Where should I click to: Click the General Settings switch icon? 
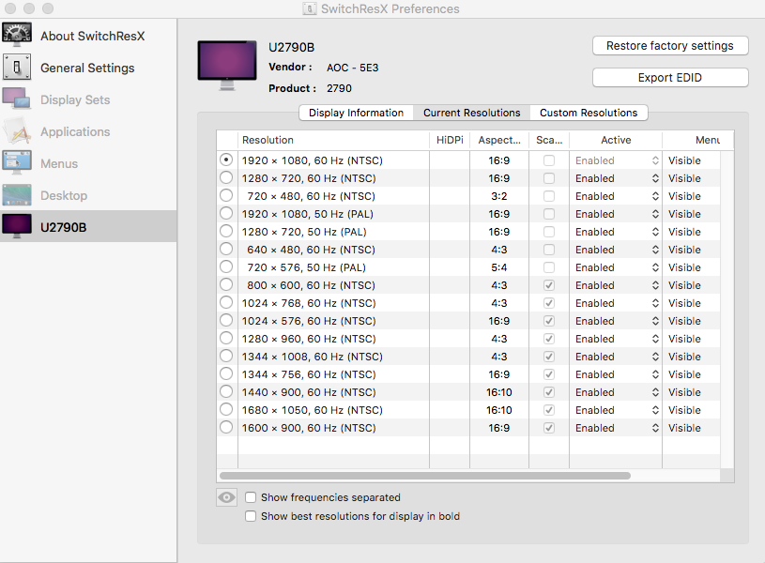(17, 67)
